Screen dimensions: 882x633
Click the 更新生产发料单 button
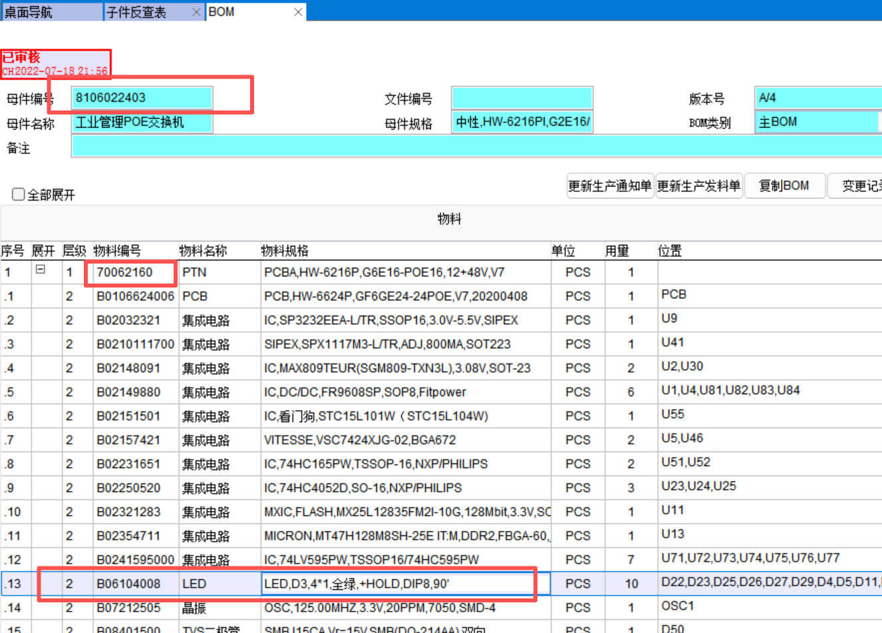[698, 186]
